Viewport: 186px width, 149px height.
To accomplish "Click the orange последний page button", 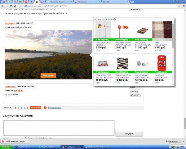I will point(35,108).
